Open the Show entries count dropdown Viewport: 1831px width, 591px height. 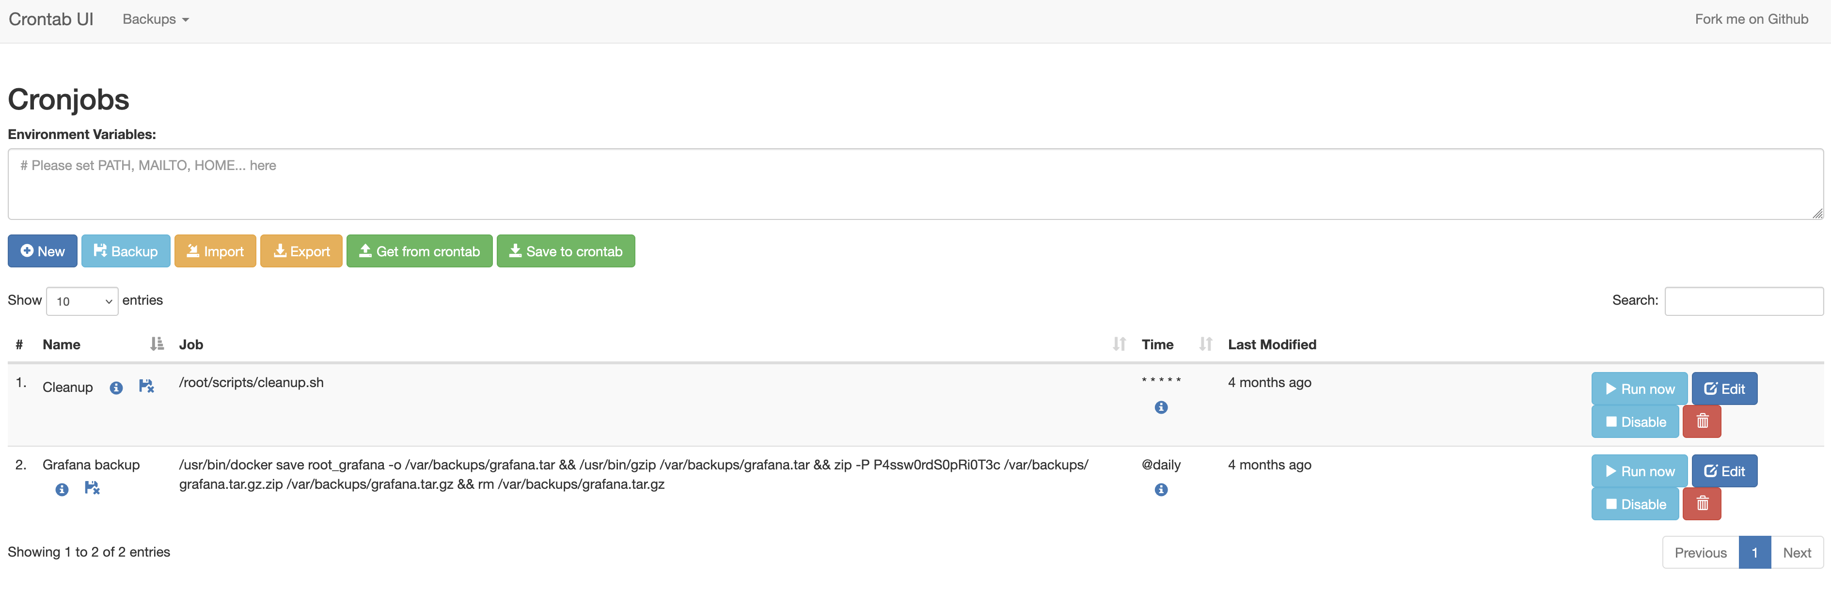(82, 301)
